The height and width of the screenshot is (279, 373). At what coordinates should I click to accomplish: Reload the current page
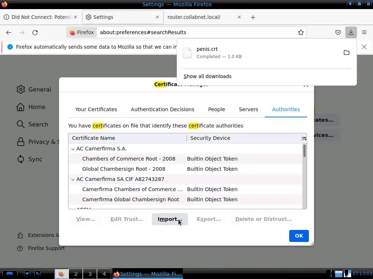35,32
